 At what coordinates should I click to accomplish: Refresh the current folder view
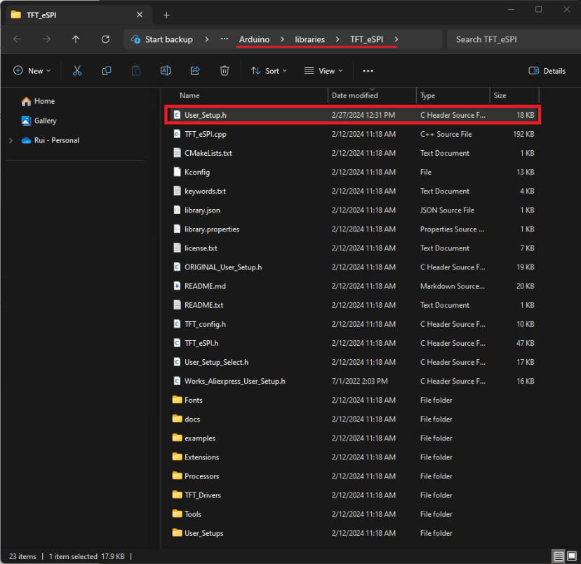point(105,39)
